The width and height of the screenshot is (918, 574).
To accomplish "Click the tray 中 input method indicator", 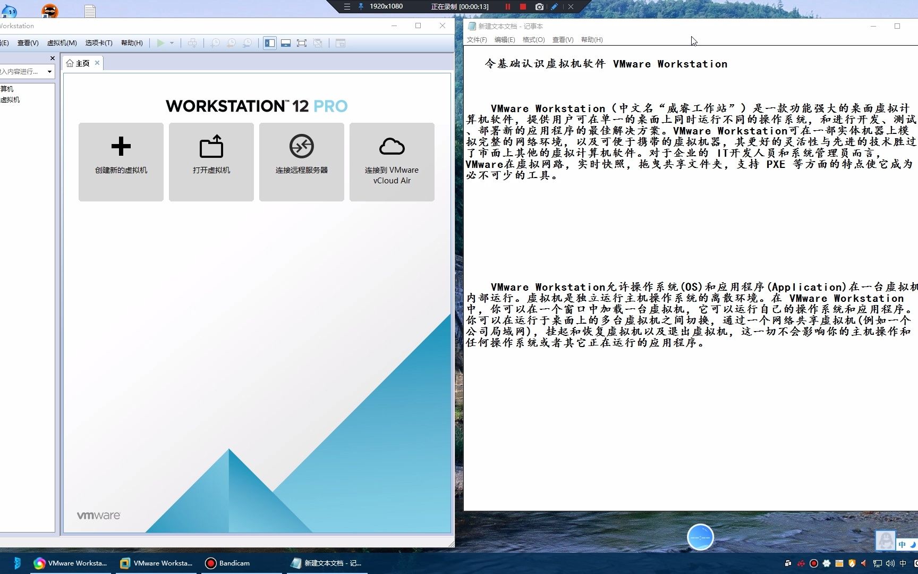I will [903, 563].
